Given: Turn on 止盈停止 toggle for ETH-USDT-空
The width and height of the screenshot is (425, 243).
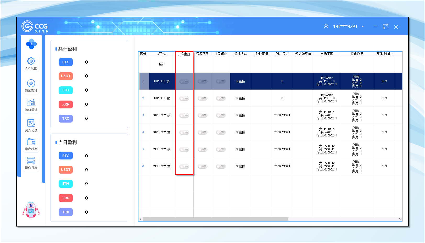Looking at the screenshot, I should [221, 166].
